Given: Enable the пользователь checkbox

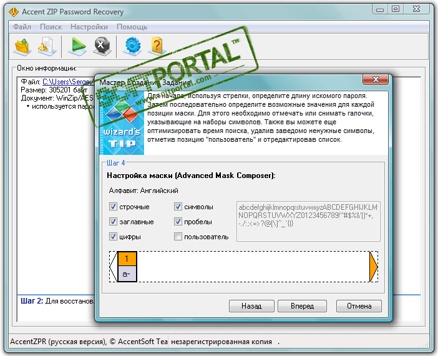Looking at the screenshot, I should [178, 237].
